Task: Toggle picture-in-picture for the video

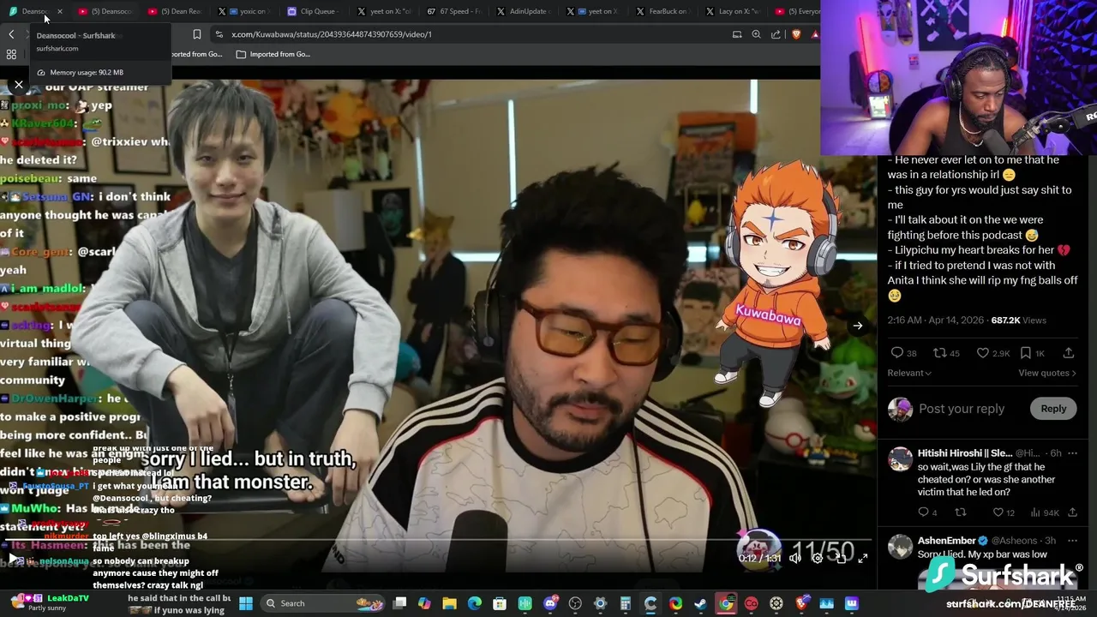Action: (841, 558)
